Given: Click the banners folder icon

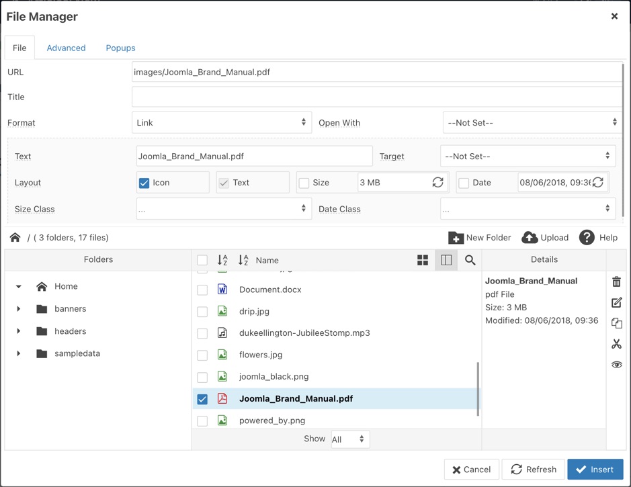Looking at the screenshot, I should (42, 309).
